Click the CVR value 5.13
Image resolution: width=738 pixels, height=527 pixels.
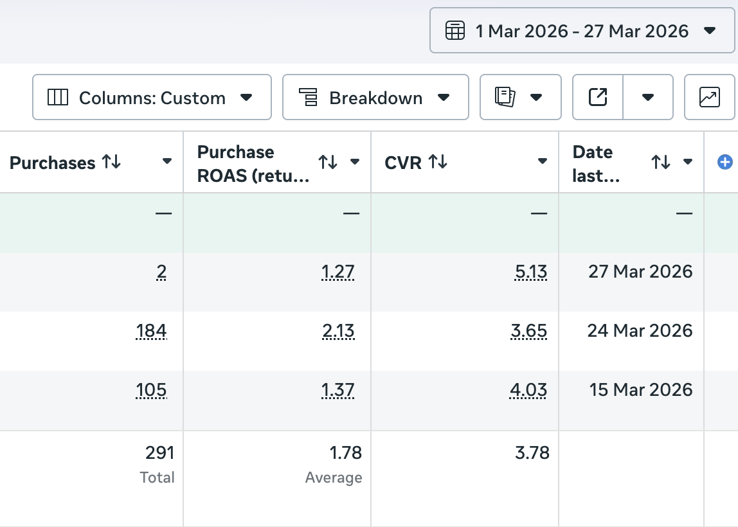pyautogui.click(x=530, y=272)
